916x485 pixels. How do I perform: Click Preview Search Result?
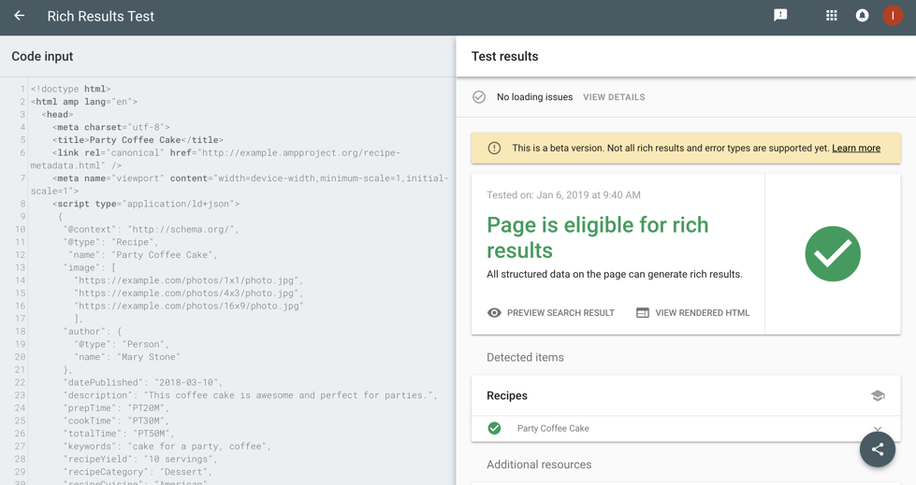coord(550,313)
